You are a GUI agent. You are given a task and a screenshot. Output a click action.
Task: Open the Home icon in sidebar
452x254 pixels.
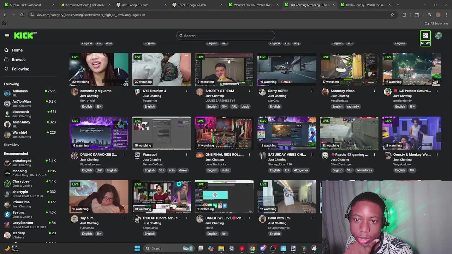tap(6, 50)
